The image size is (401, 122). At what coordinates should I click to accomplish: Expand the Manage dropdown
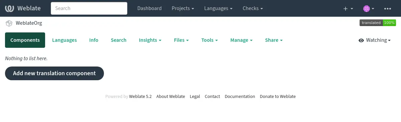tap(241, 40)
